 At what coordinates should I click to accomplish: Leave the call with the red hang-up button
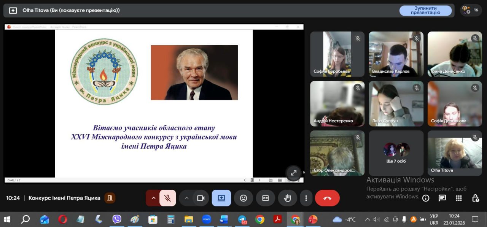pos(327,198)
